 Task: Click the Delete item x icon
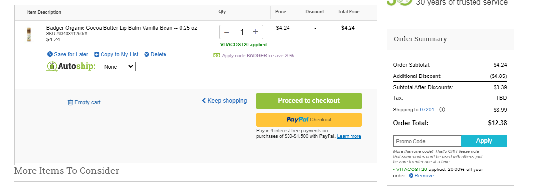point(146,54)
